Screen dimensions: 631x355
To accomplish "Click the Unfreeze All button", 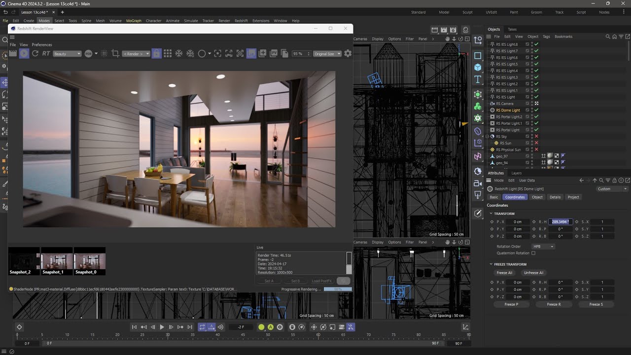I will click(x=533, y=273).
